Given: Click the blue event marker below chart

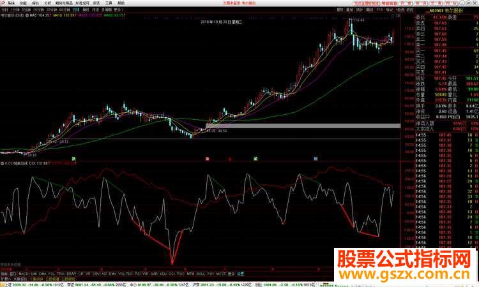Looking at the screenshot, I should [316, 159].
